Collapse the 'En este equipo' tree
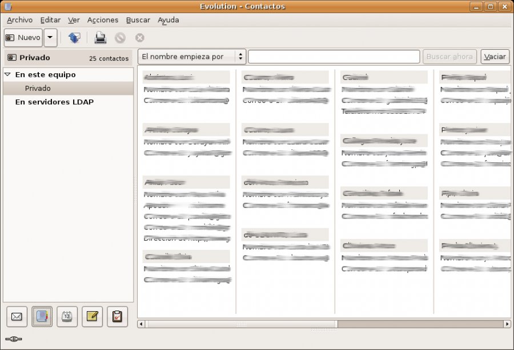 pos(7,74)
